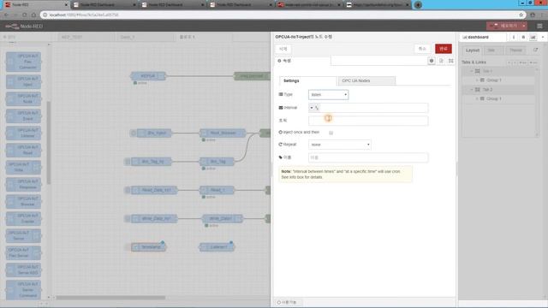Click the add link button in Tabs & Links
The image size is (548, 308).
(x=533, y=62)
